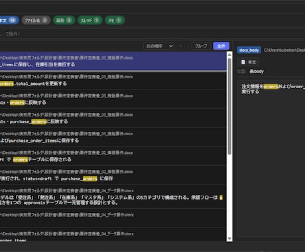Switch to the 本文 18 filter tab

pos(9,21)
